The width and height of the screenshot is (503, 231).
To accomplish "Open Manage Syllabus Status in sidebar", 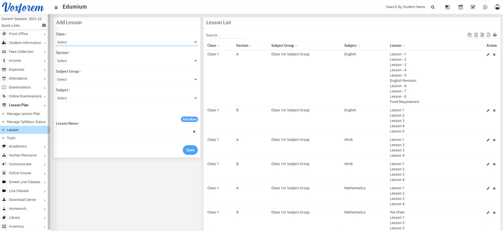I will coord(26,122).
